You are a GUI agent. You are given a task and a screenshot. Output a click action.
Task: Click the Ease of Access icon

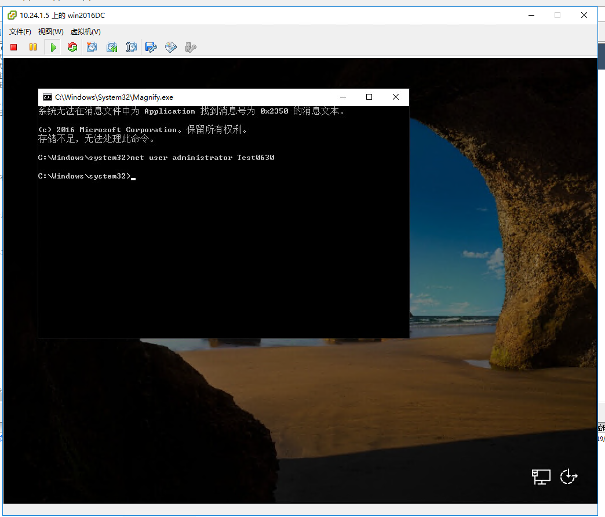click(568, 476)
